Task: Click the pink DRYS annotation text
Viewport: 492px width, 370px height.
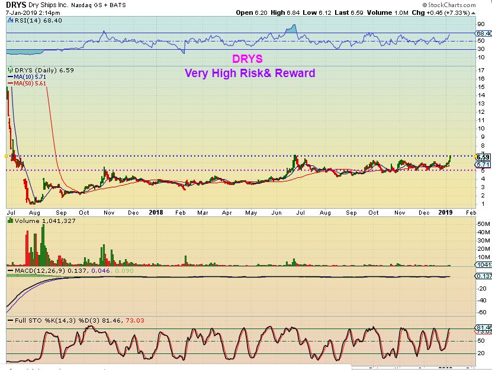Action: (x=247, y=59)
